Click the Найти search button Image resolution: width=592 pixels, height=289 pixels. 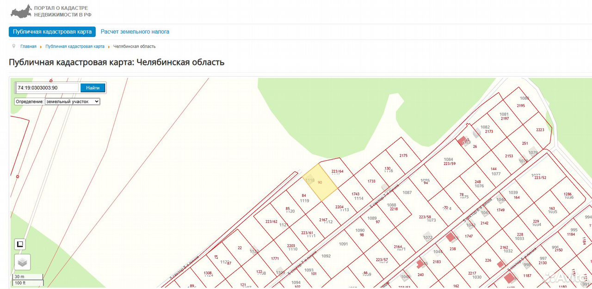click(x=93, y=88)
